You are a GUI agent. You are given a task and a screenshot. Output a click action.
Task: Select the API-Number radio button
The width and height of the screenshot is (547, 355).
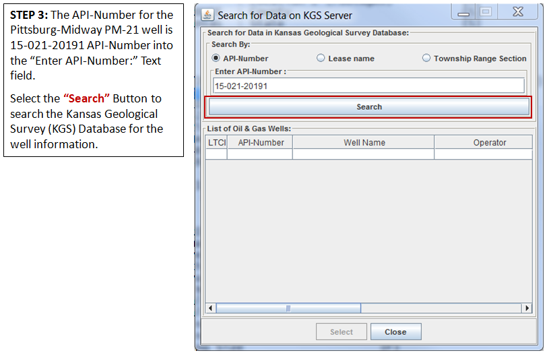coord(216,58)
